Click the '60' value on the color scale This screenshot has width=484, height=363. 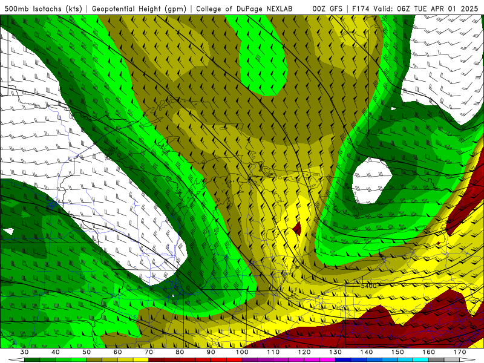117,352
